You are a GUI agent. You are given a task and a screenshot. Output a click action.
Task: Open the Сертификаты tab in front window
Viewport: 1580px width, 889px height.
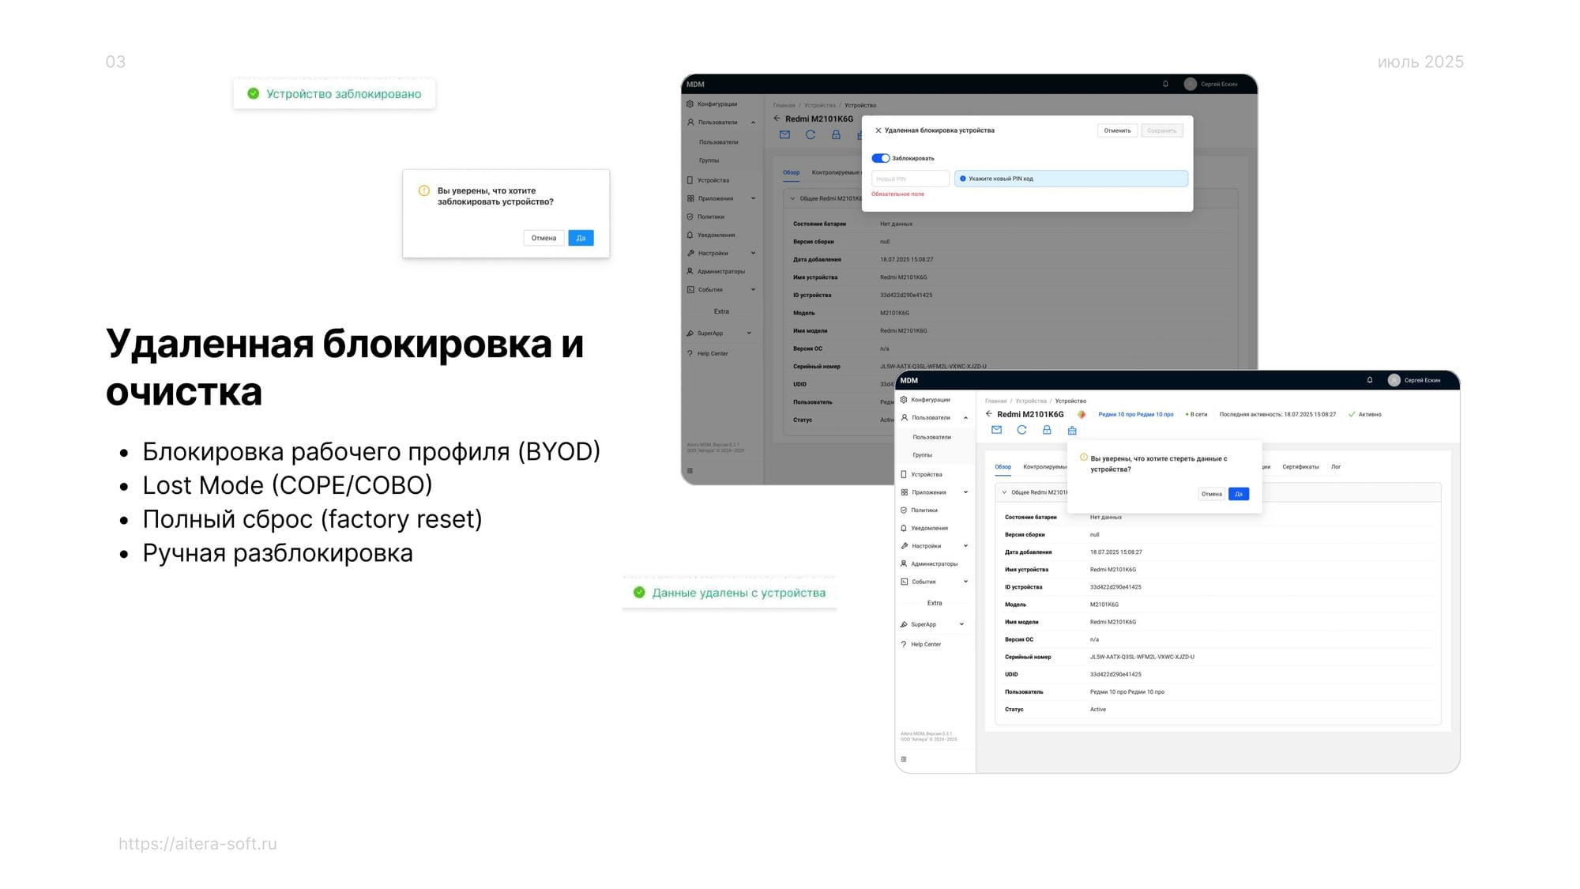(x=1300, y=467)
